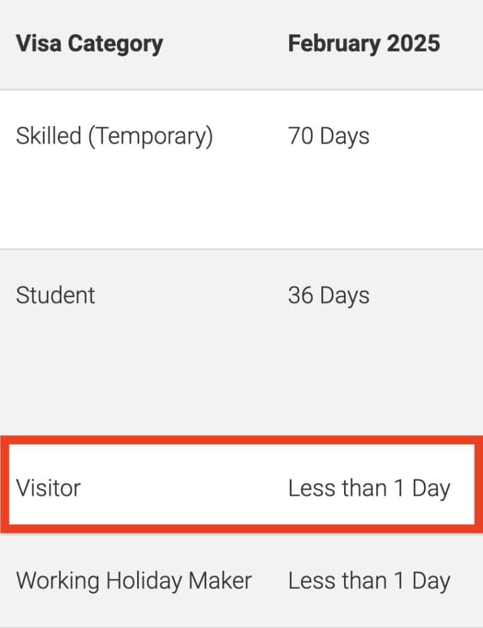The image size is (483, 628).
Task: Select the 36 Days value for Student
Action: (328, 295)
